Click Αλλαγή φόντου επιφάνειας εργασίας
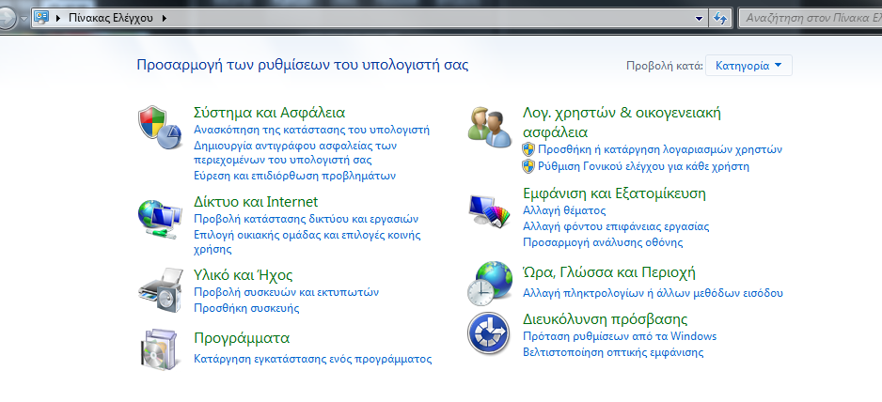This screenshot has width=882, height=402. [x=616, y=226]
